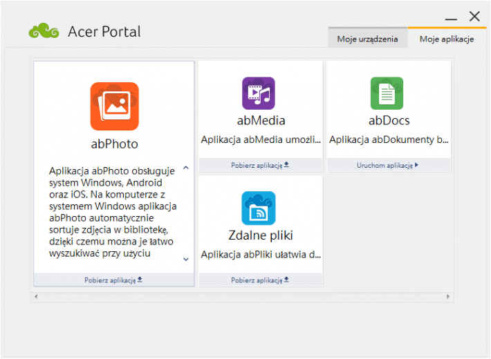Click the horizontal scrollbar track
The height and width of the screenshot is (359, 491).
pyautogui.click(x=242, y=296)
